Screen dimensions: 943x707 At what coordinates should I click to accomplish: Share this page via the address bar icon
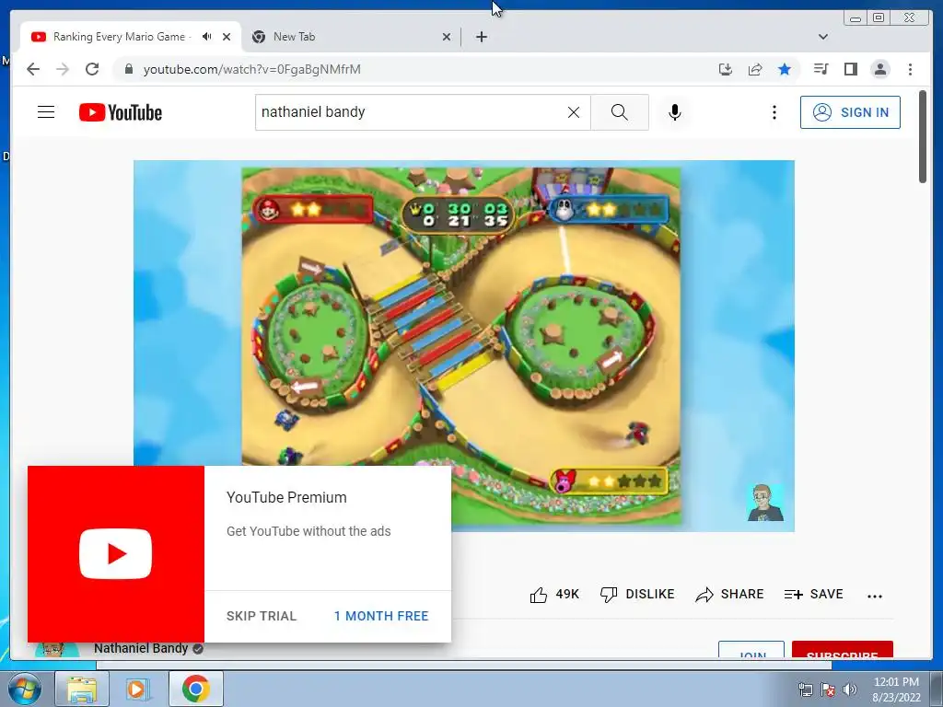tap(755, 69)
